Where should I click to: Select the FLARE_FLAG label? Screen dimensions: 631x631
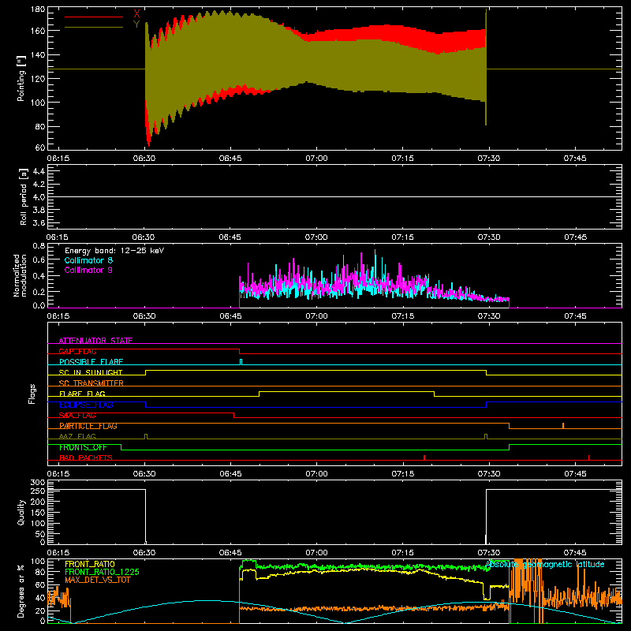(x=82, y=394)
